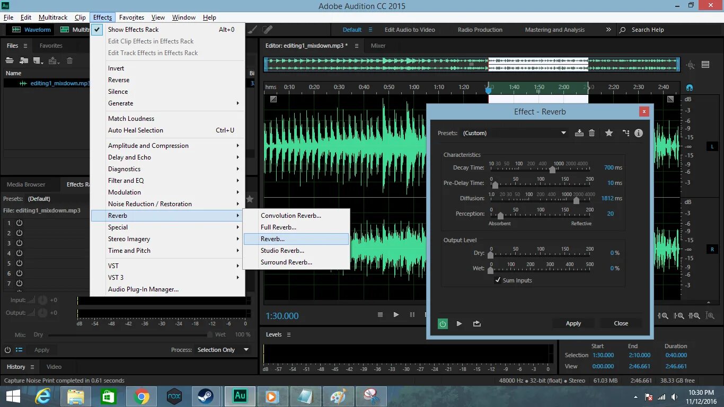Viewport: 724px width, 407px height.
Task: Click the Open File folder icon in Files panel
Action: [10, 61]
